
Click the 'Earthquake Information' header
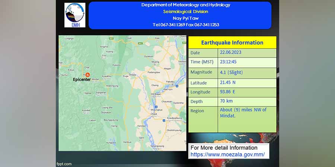pos(232,43)
